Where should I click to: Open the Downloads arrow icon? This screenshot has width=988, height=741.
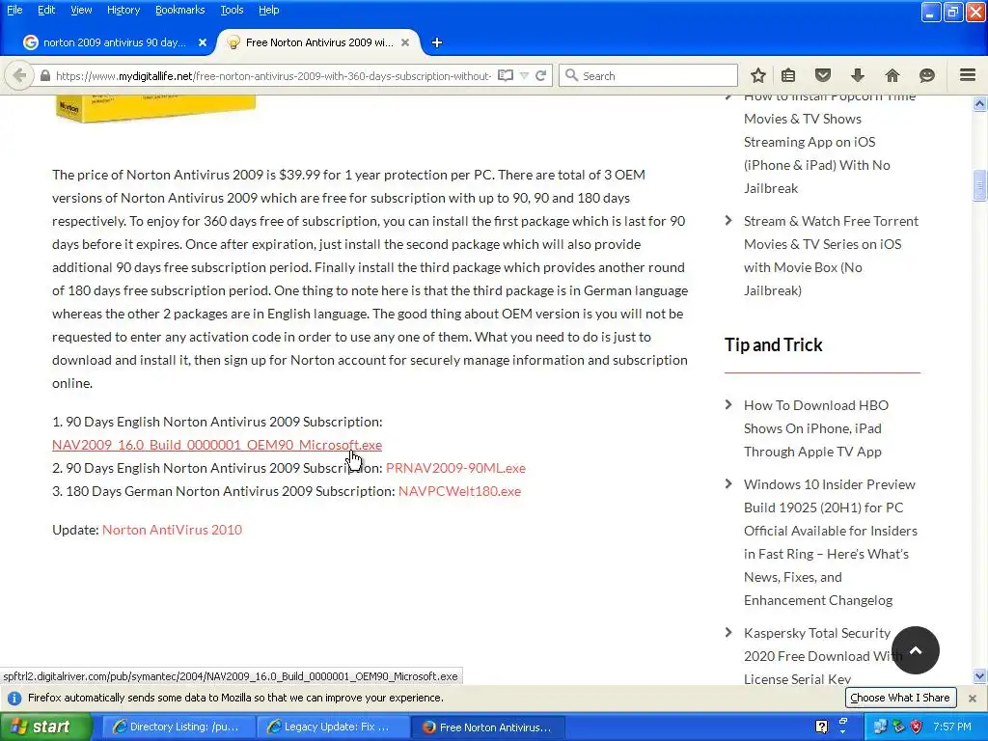coord(858,75)
